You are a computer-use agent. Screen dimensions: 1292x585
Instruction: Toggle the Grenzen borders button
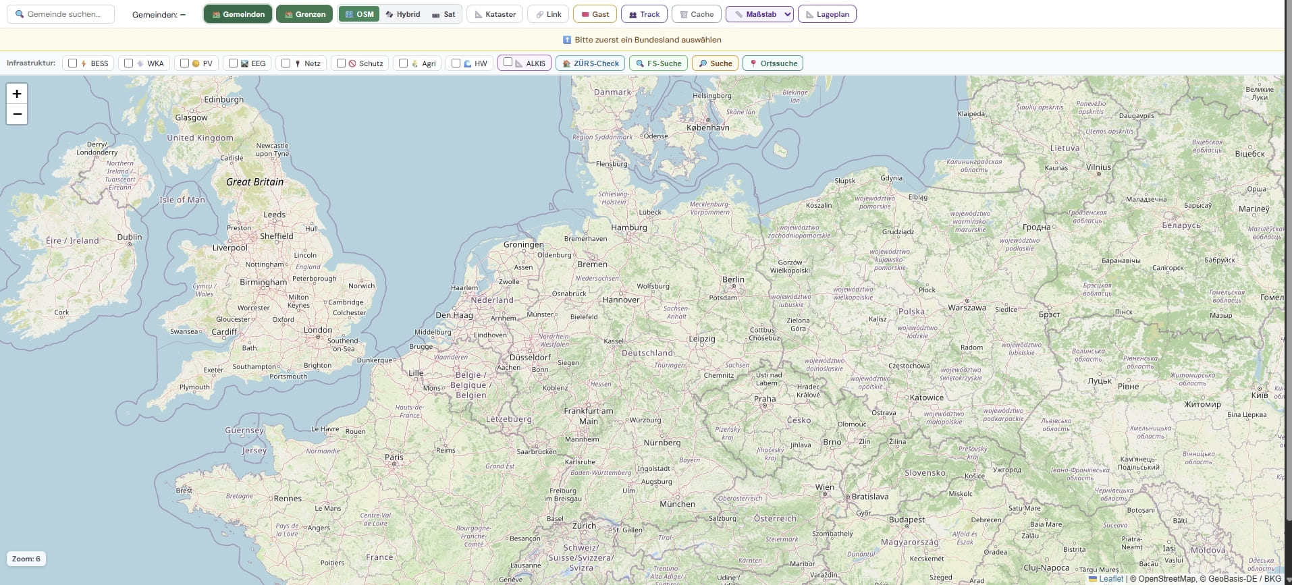point(304,14)
